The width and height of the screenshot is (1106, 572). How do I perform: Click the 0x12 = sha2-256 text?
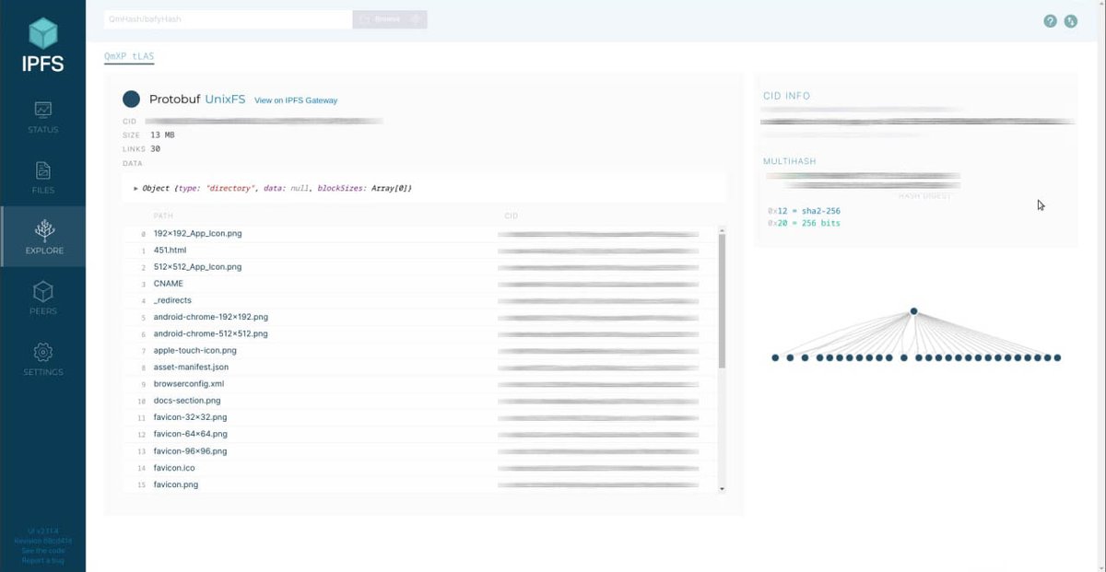pos(802,211)
